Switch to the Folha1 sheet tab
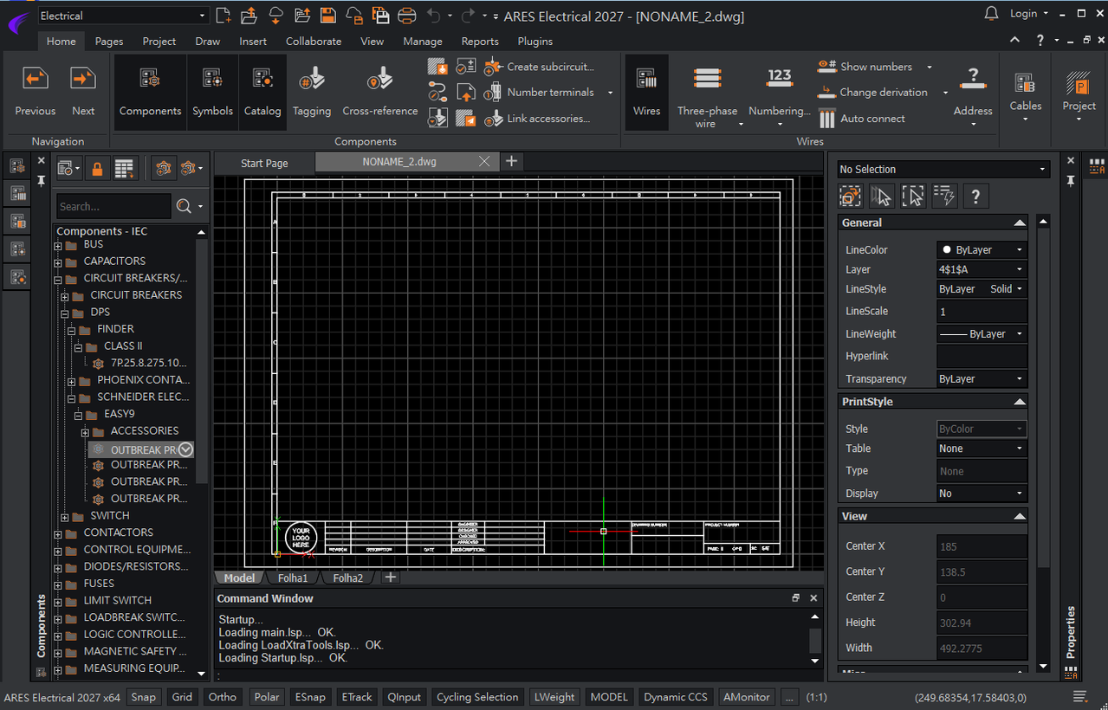 tap(293, 578)
